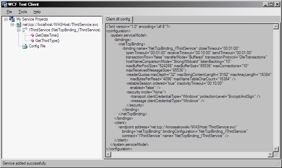Close the WCF Test Client window
This screenshot has width=282, height=168.
coord(277,4)
